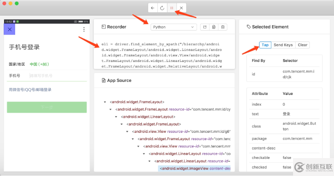Clear recorded actions with the trash icon
The height and width of the screenshot is (176, 334).
point(223,27)
